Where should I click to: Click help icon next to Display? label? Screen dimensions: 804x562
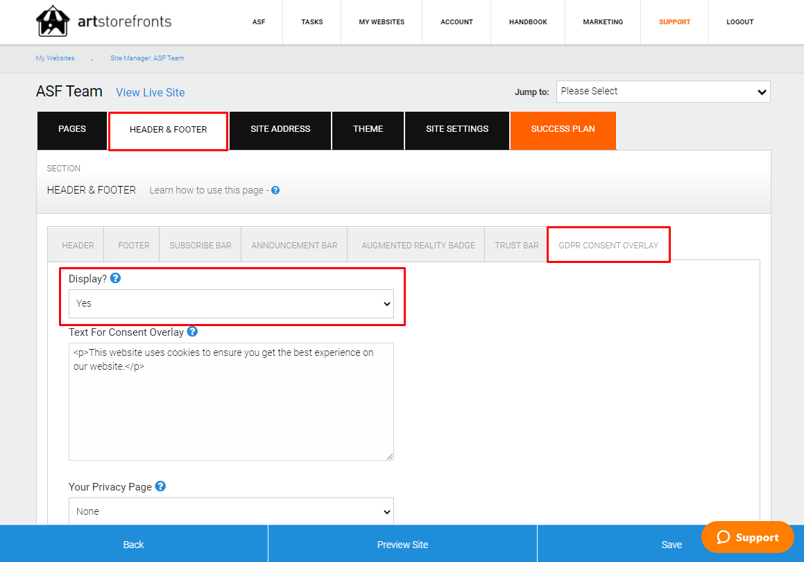pyautogui.click(x=115, y=278)
